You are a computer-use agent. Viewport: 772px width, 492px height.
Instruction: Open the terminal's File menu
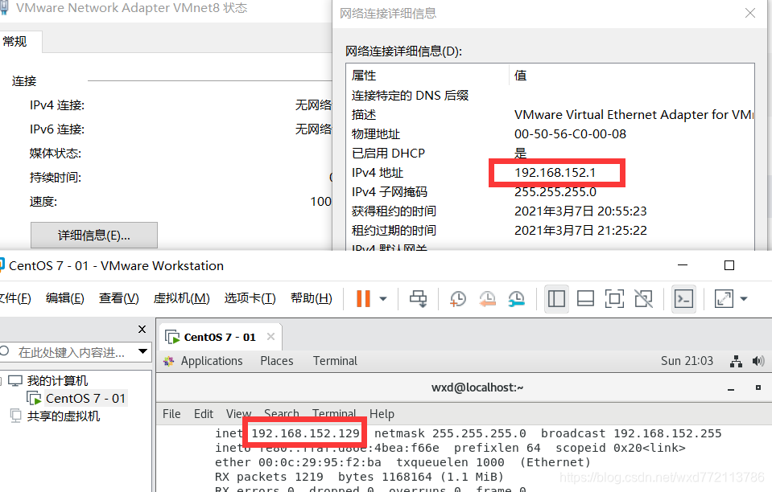tap(171, 414)
